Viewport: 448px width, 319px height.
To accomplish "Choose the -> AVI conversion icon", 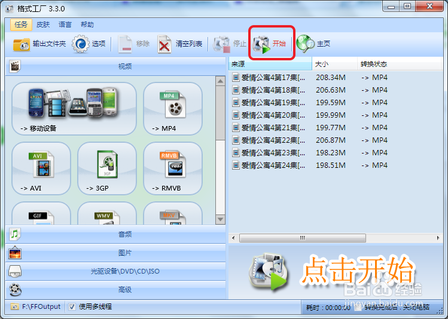I will point(41,168).
